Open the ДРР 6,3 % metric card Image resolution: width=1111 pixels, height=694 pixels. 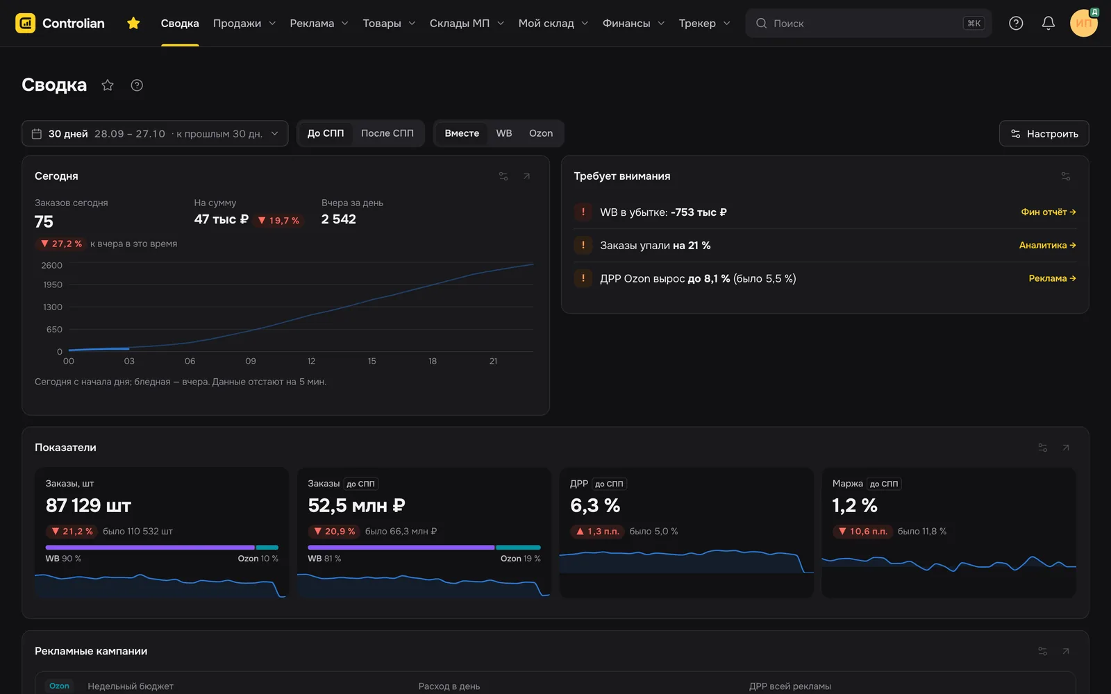point(686,532)
